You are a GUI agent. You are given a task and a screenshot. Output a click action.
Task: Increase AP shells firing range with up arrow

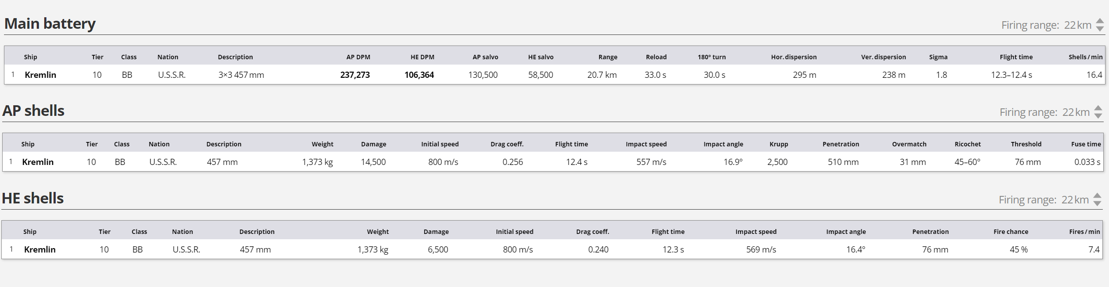1098,108
